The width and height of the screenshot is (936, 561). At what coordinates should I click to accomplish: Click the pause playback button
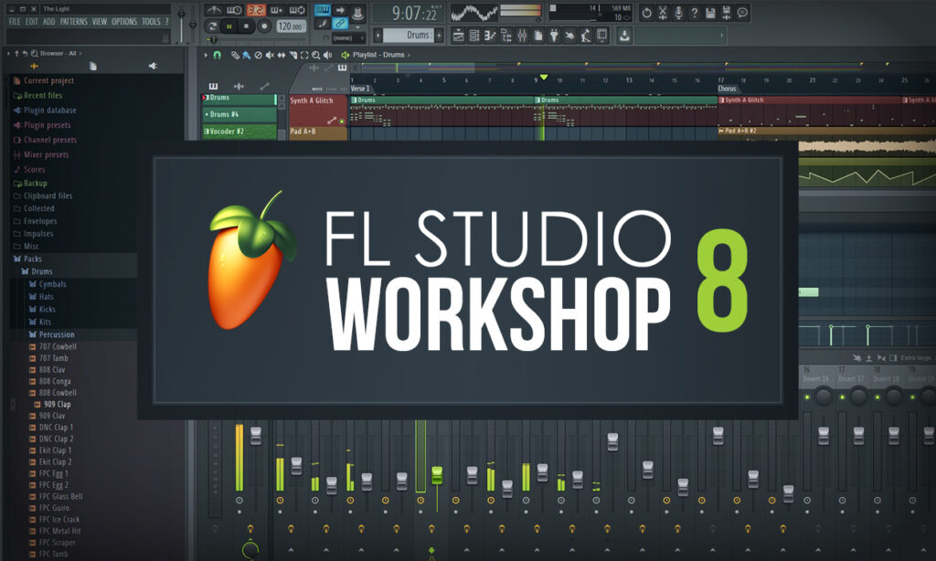point(229,26)
